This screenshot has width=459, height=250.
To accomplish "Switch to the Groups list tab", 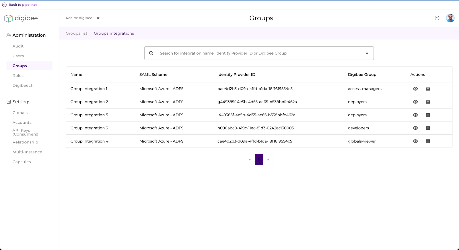I will tap(76, 34).
